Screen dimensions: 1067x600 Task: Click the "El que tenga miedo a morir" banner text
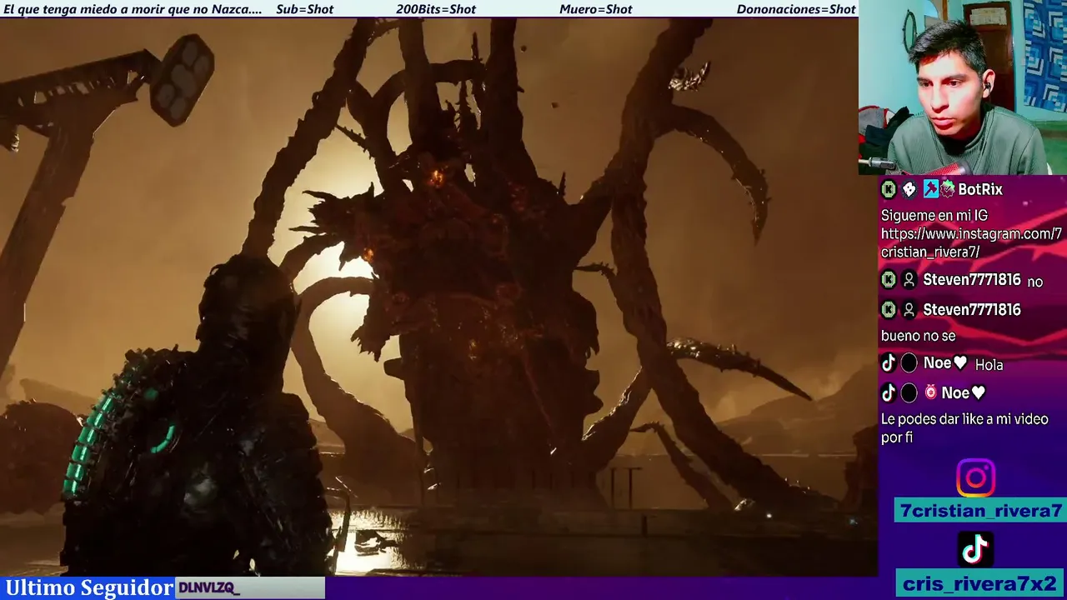133,9
